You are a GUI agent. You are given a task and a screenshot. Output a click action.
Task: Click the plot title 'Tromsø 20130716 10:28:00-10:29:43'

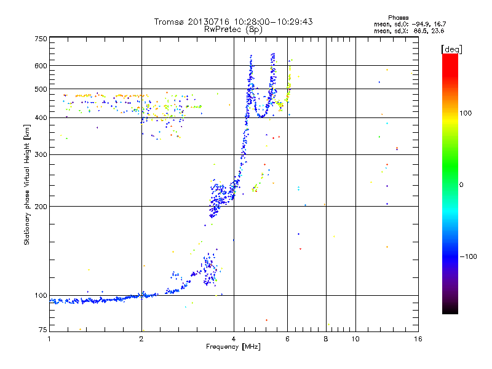[233, 22]
